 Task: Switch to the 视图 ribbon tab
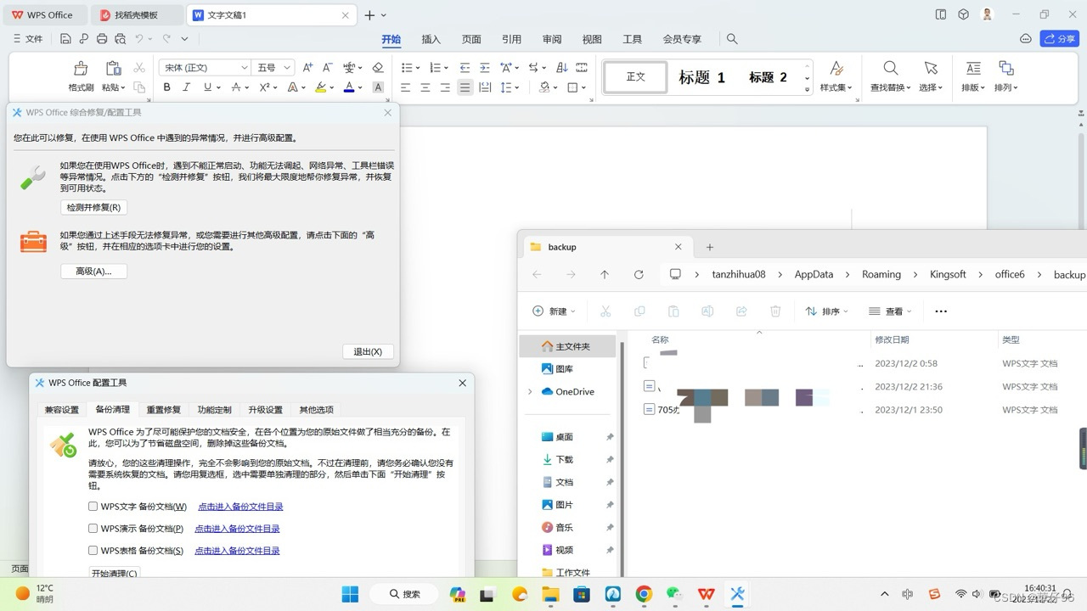pos(592,39)
